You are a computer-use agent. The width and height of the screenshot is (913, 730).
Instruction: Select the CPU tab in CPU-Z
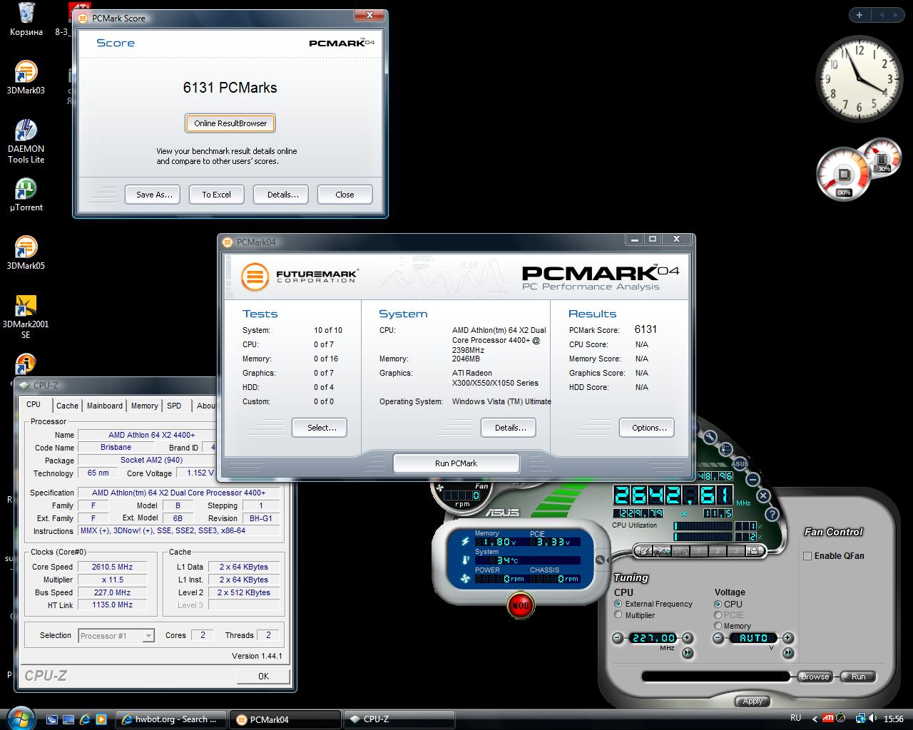pyautogui.click(x=34, y=404)
